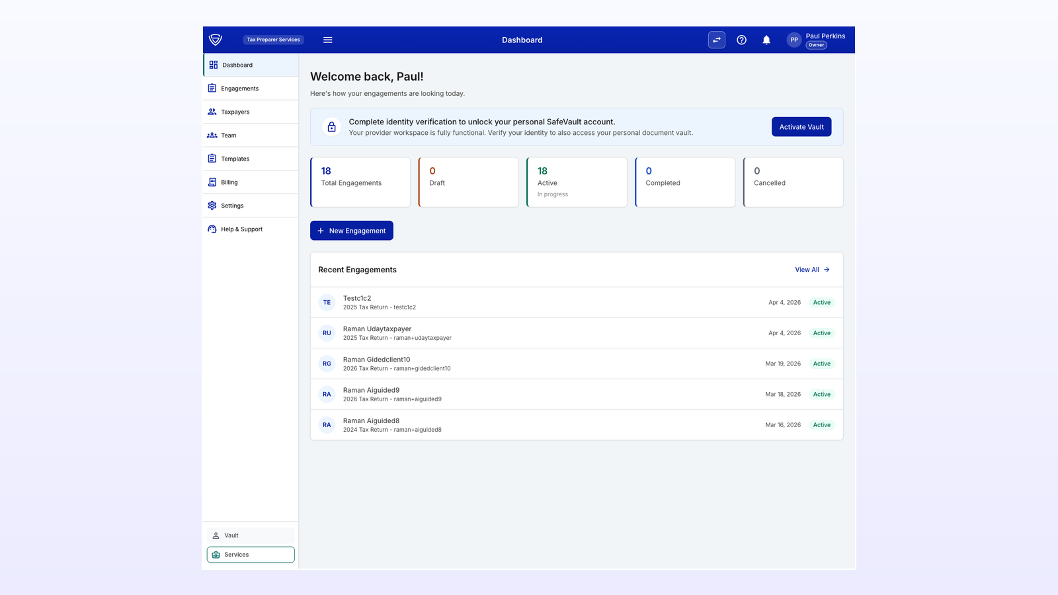Viewport: 1058px width, 595px height.
Task: Toggle the hamburger menu icon
Action: click(x=327, y=40)
